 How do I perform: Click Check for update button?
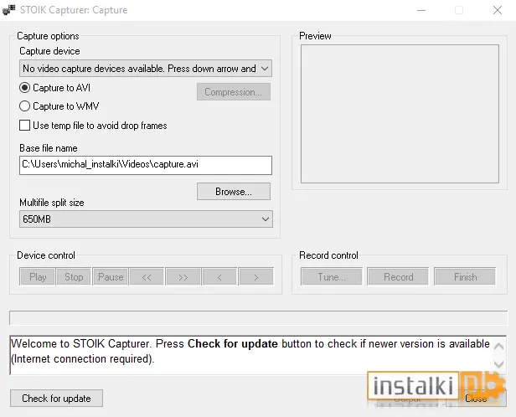coord(56,399)
